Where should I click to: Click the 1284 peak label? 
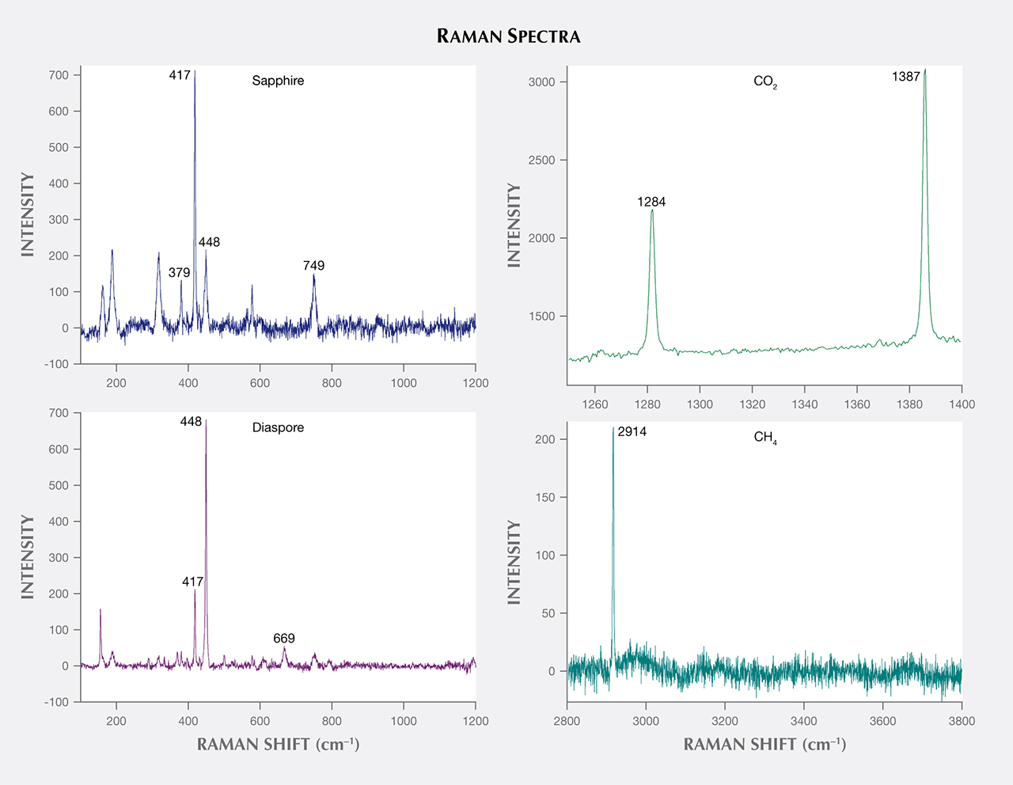tap(651, 202)
